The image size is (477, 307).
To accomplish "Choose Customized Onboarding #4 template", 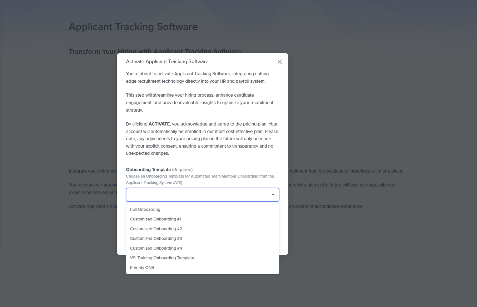I will tap(156, 248).
